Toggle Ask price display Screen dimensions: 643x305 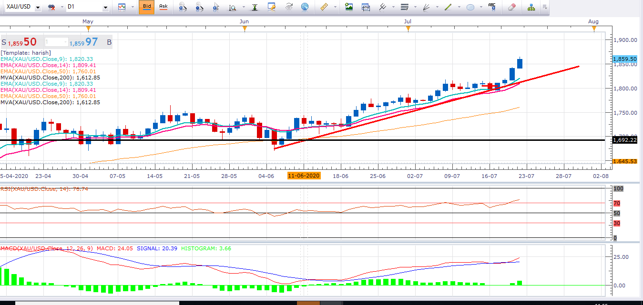click(163, 7)
